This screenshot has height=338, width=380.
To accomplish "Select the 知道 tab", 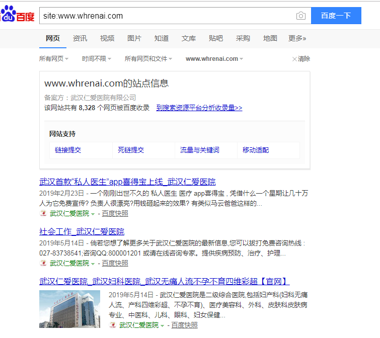I will point(162,39).
